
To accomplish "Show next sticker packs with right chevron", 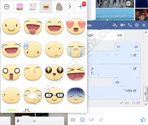I will [70, 7].
